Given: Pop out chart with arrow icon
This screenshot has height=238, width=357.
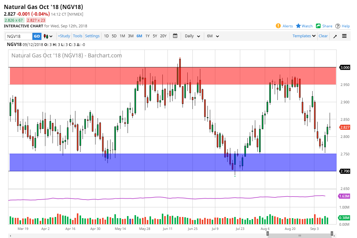Looking at the screenshot, I should click(335, 36).
